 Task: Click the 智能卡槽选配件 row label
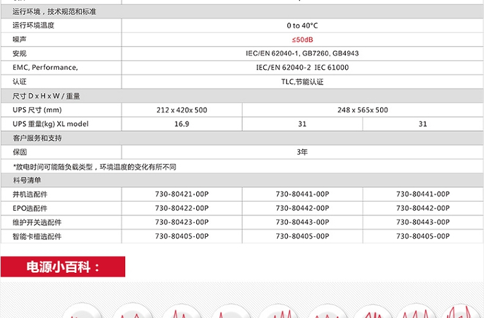[37, 237]
